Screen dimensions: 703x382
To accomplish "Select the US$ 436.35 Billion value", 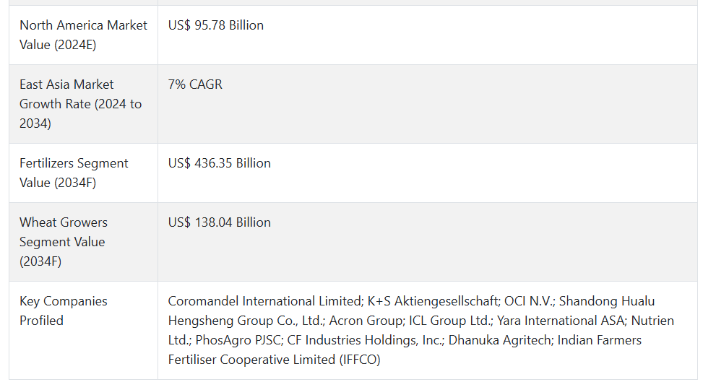I will pyautogui.click(x=219, y=163).
